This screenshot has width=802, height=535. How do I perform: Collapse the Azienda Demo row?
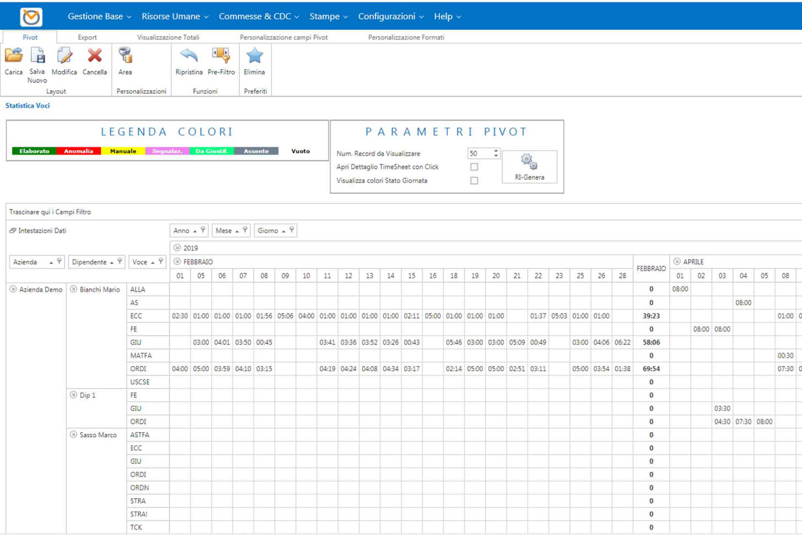(13, 289)
